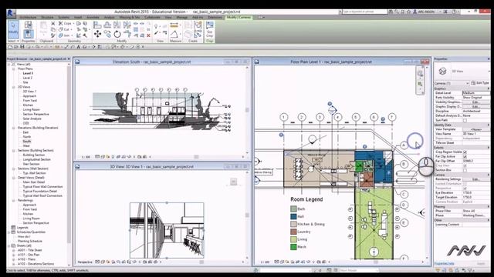494x277 pixels.
Task: Click the blue Hall swatch in Room Legend
Action: point(293,216)
